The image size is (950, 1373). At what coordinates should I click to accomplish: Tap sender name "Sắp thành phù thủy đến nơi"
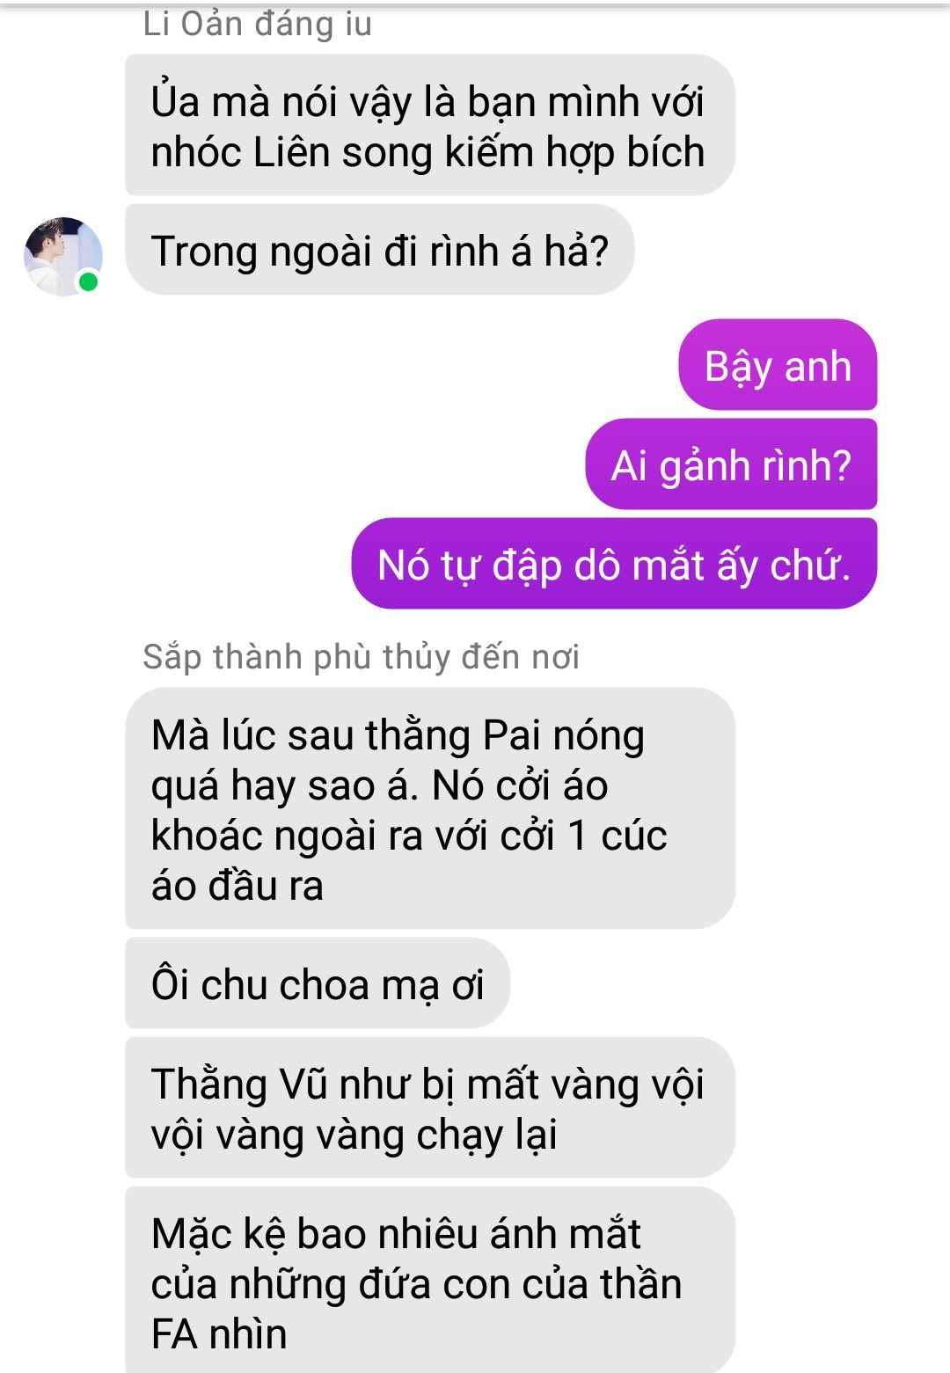[x=361, y=657]
